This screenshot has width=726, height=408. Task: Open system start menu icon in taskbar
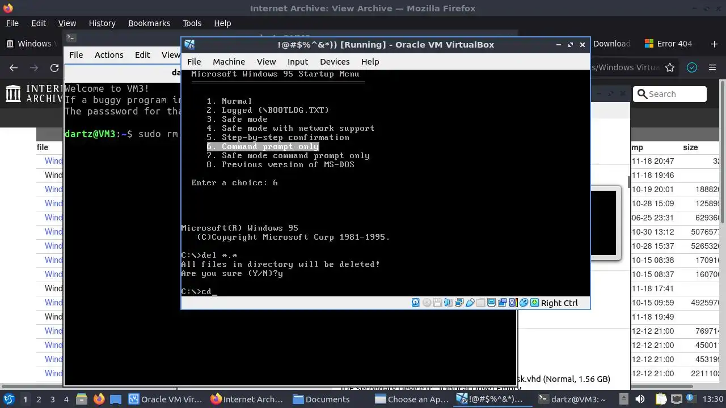9,399
